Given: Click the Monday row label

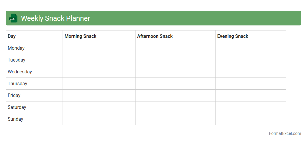Looking at the screenshot, I should coord(16,48).
